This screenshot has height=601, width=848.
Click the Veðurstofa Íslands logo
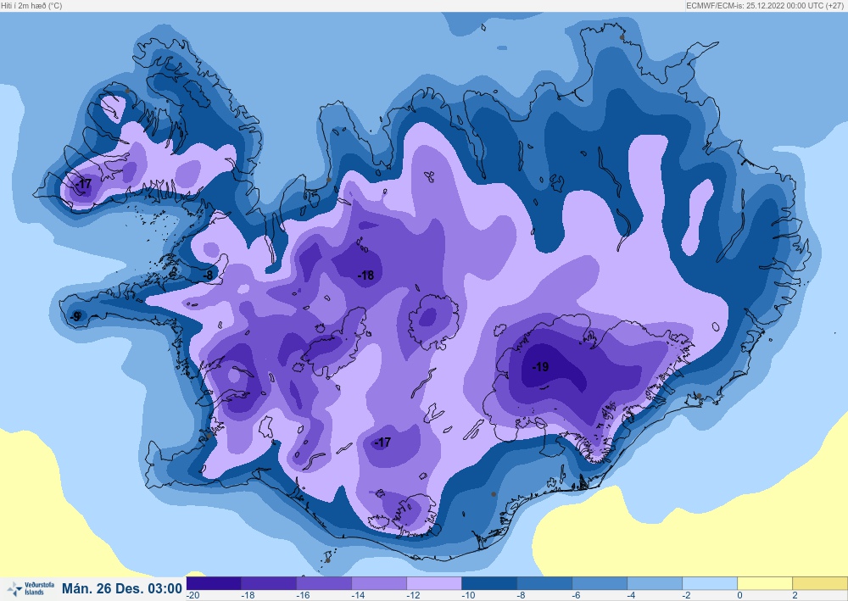[31, 588]
